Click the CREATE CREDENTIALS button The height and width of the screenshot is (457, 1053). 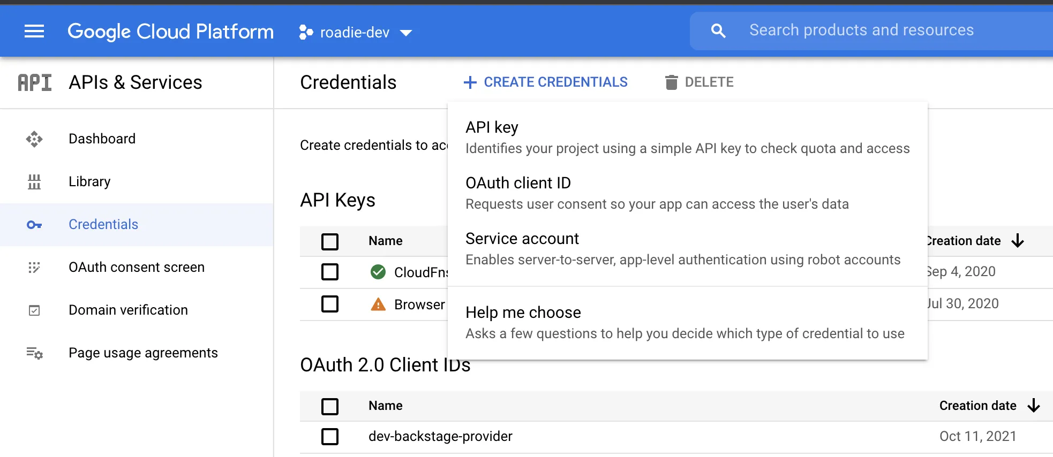point(546,82)
